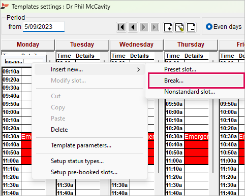Select Wednesday 11:40a time slot
The width and height of the screenshot is (245, 196).
(120, 193)
